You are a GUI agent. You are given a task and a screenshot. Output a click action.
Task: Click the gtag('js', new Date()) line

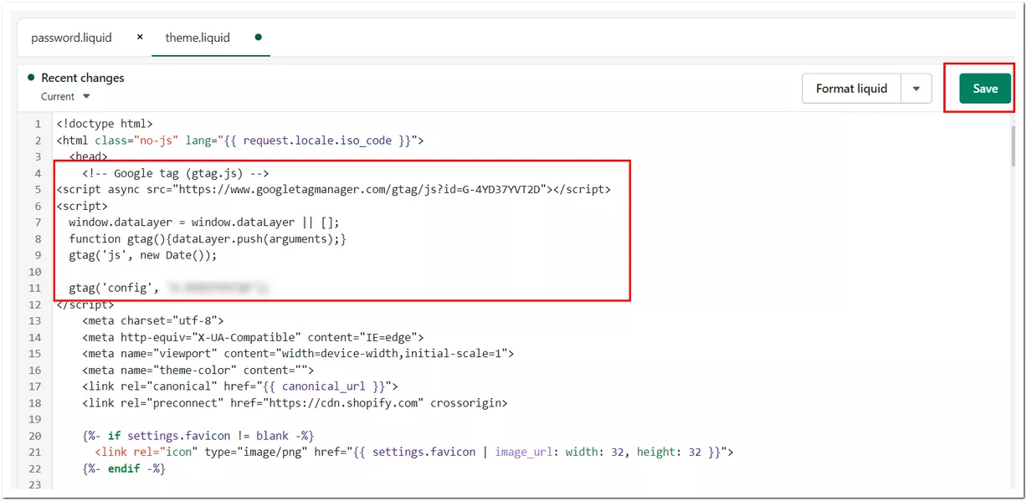(143, 255)
